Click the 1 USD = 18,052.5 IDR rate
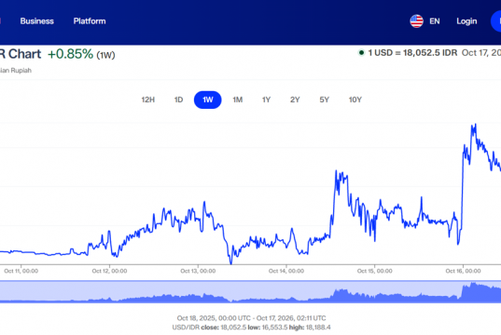The width and height of the screenshot is (501, 335). point(412,53)
